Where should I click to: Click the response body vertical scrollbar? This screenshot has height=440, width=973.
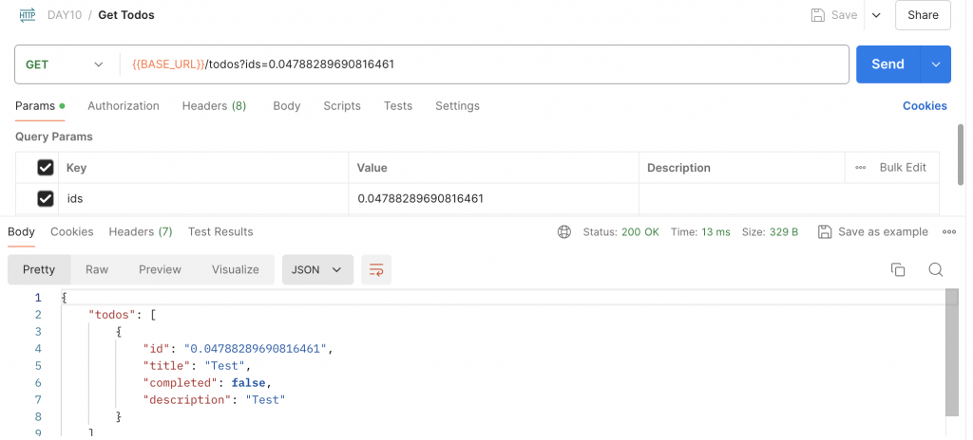[952, 354]
